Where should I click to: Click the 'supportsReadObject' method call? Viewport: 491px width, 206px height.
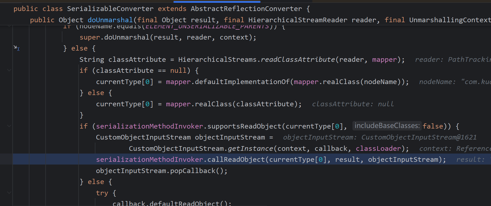[x=244, y=126]
